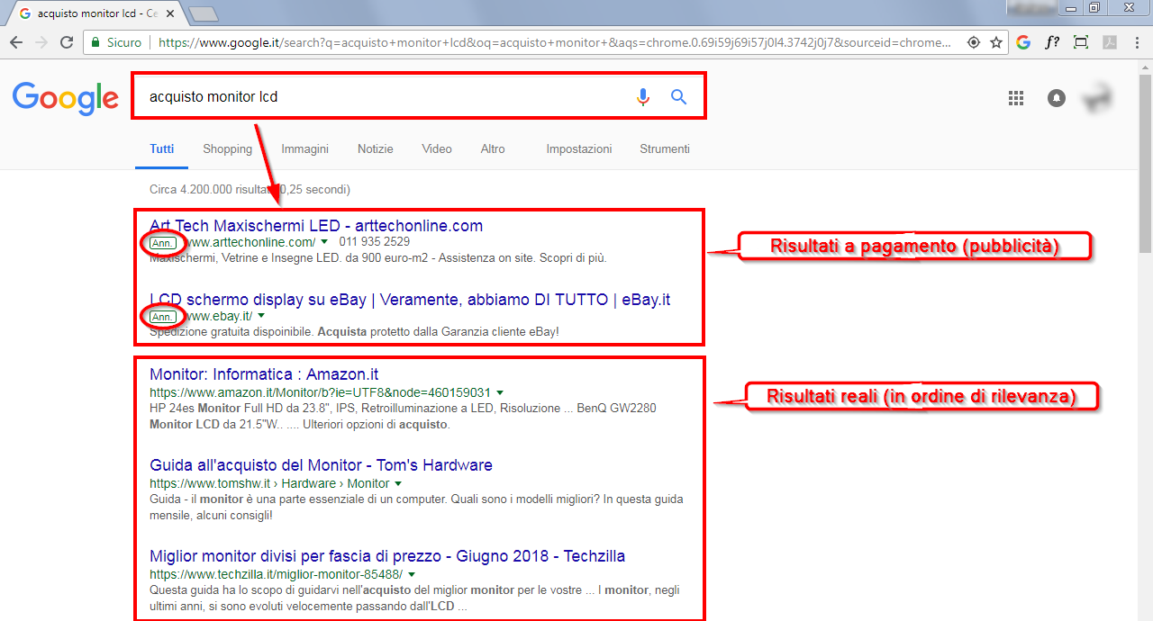Expand dropdown arrow next to www.ebay.it URL
The image size is (1153, 621).
click(x=261, y=316)
